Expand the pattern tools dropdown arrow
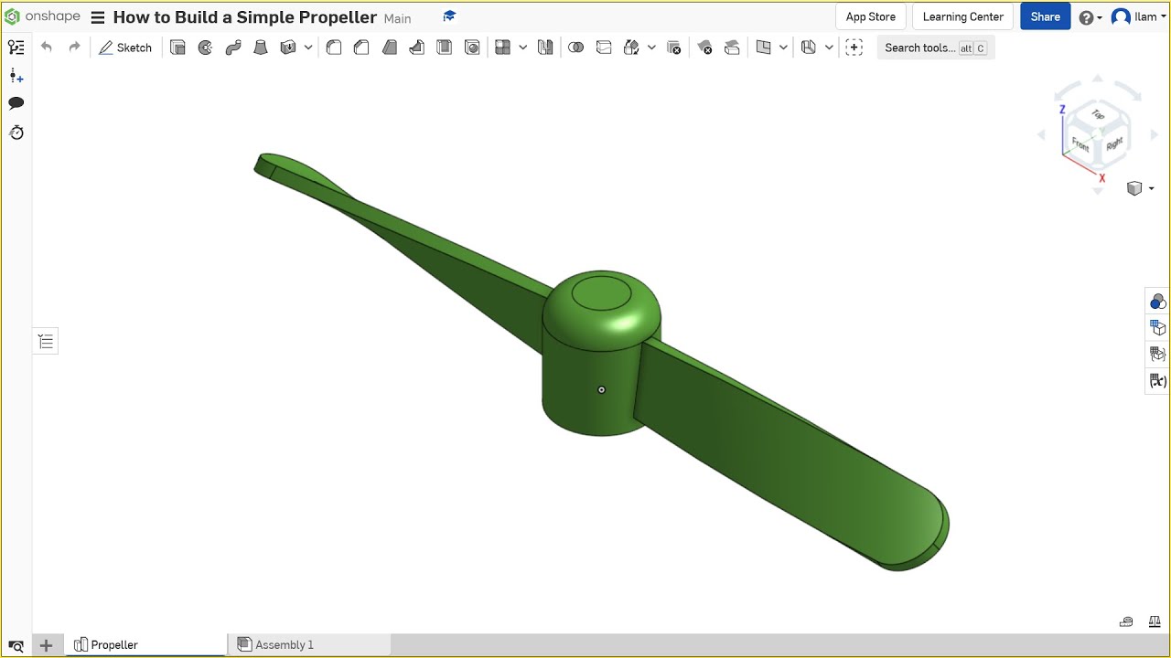The image size is (1171, 658). [x=523, y=48]
